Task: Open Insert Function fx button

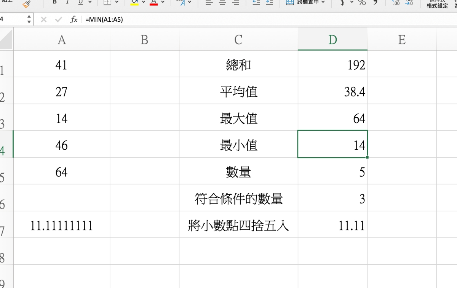Action: click(74, 19)
